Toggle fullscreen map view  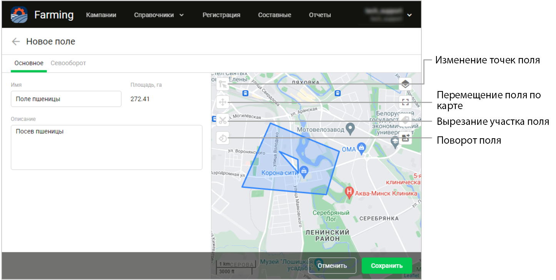click(405, 102)
